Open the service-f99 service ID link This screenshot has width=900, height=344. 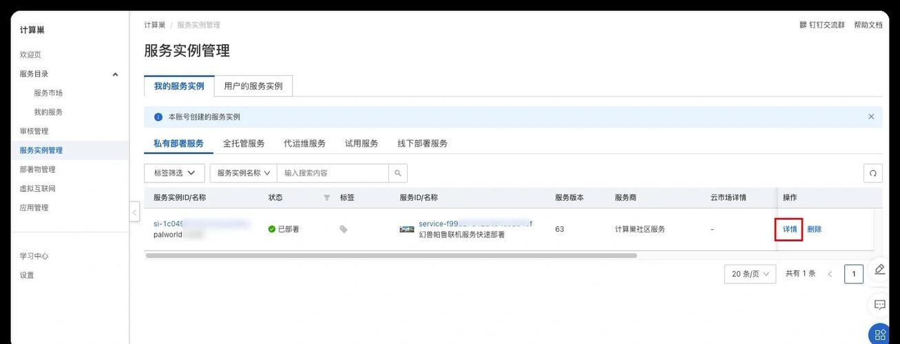(x=475, y=224)
